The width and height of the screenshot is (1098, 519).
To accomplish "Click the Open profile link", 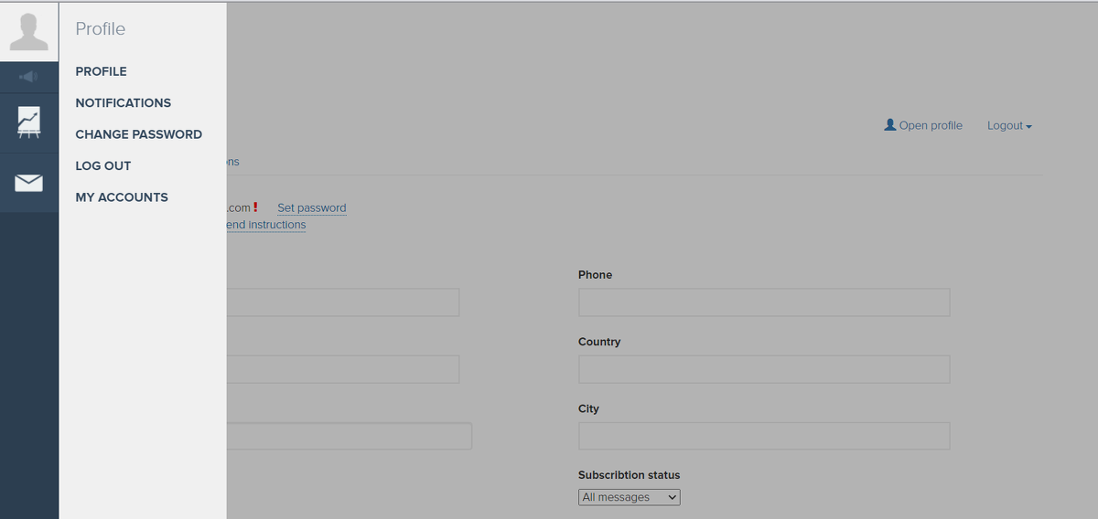I will [931, 126].
